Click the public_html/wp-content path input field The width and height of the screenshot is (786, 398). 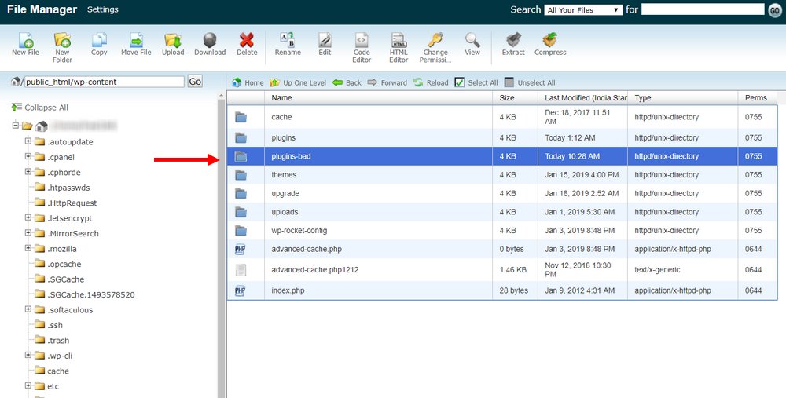tap(104, 82)
